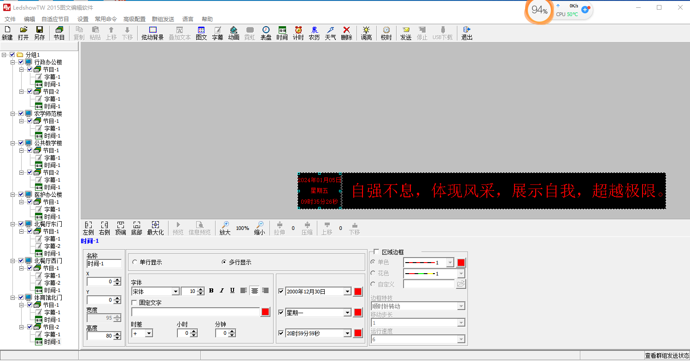Open the 时差 plus/minus dropdown
The width and height of the screenshot is (690, 361).
coord(149,333)
